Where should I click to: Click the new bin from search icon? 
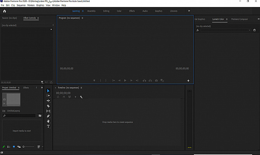click(40, 115)
